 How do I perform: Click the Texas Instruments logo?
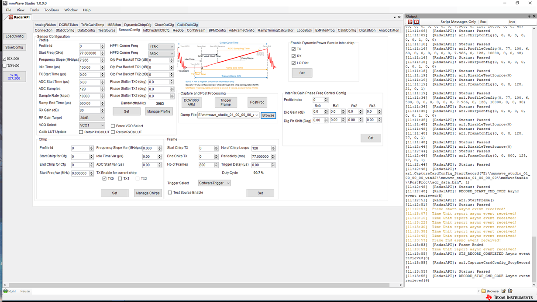[x=509, y=298]
